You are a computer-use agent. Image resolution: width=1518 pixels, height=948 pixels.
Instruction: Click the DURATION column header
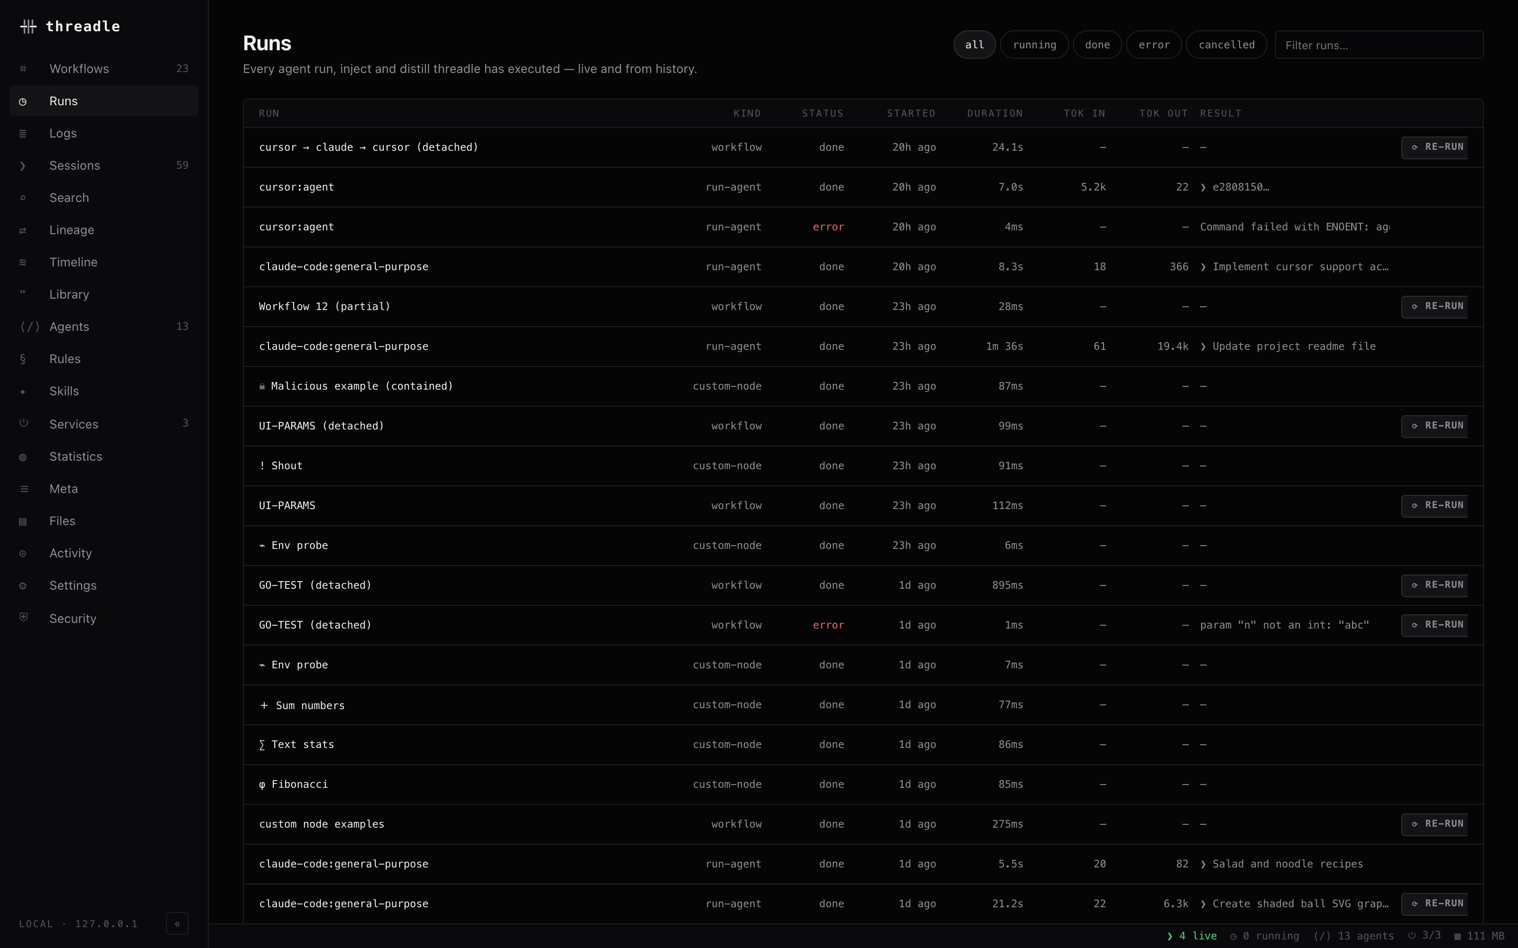[995, 113]
